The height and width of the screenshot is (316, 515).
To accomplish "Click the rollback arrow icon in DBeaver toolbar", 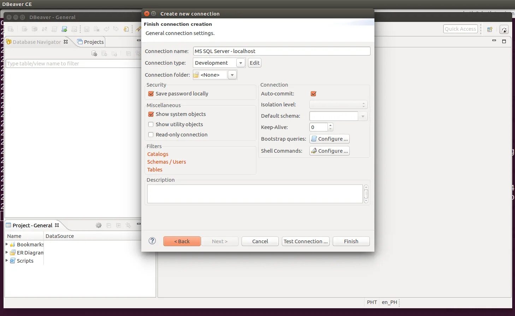I will pyautogui.click(x=116, y=29).
